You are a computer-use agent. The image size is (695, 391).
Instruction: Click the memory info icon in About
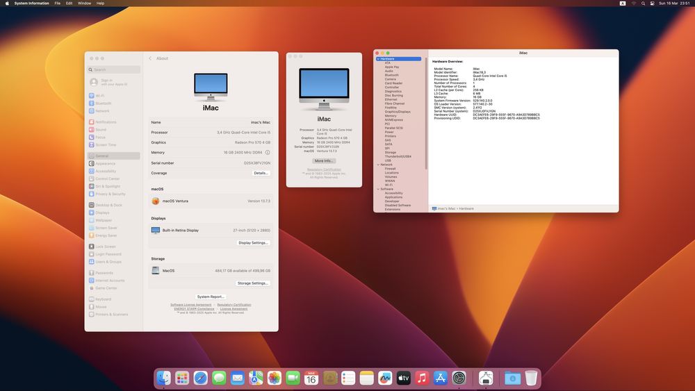click(x=268, y=152)
